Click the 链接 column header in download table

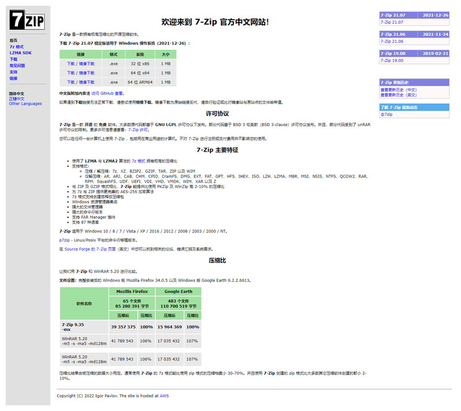(x=81, y=55)
